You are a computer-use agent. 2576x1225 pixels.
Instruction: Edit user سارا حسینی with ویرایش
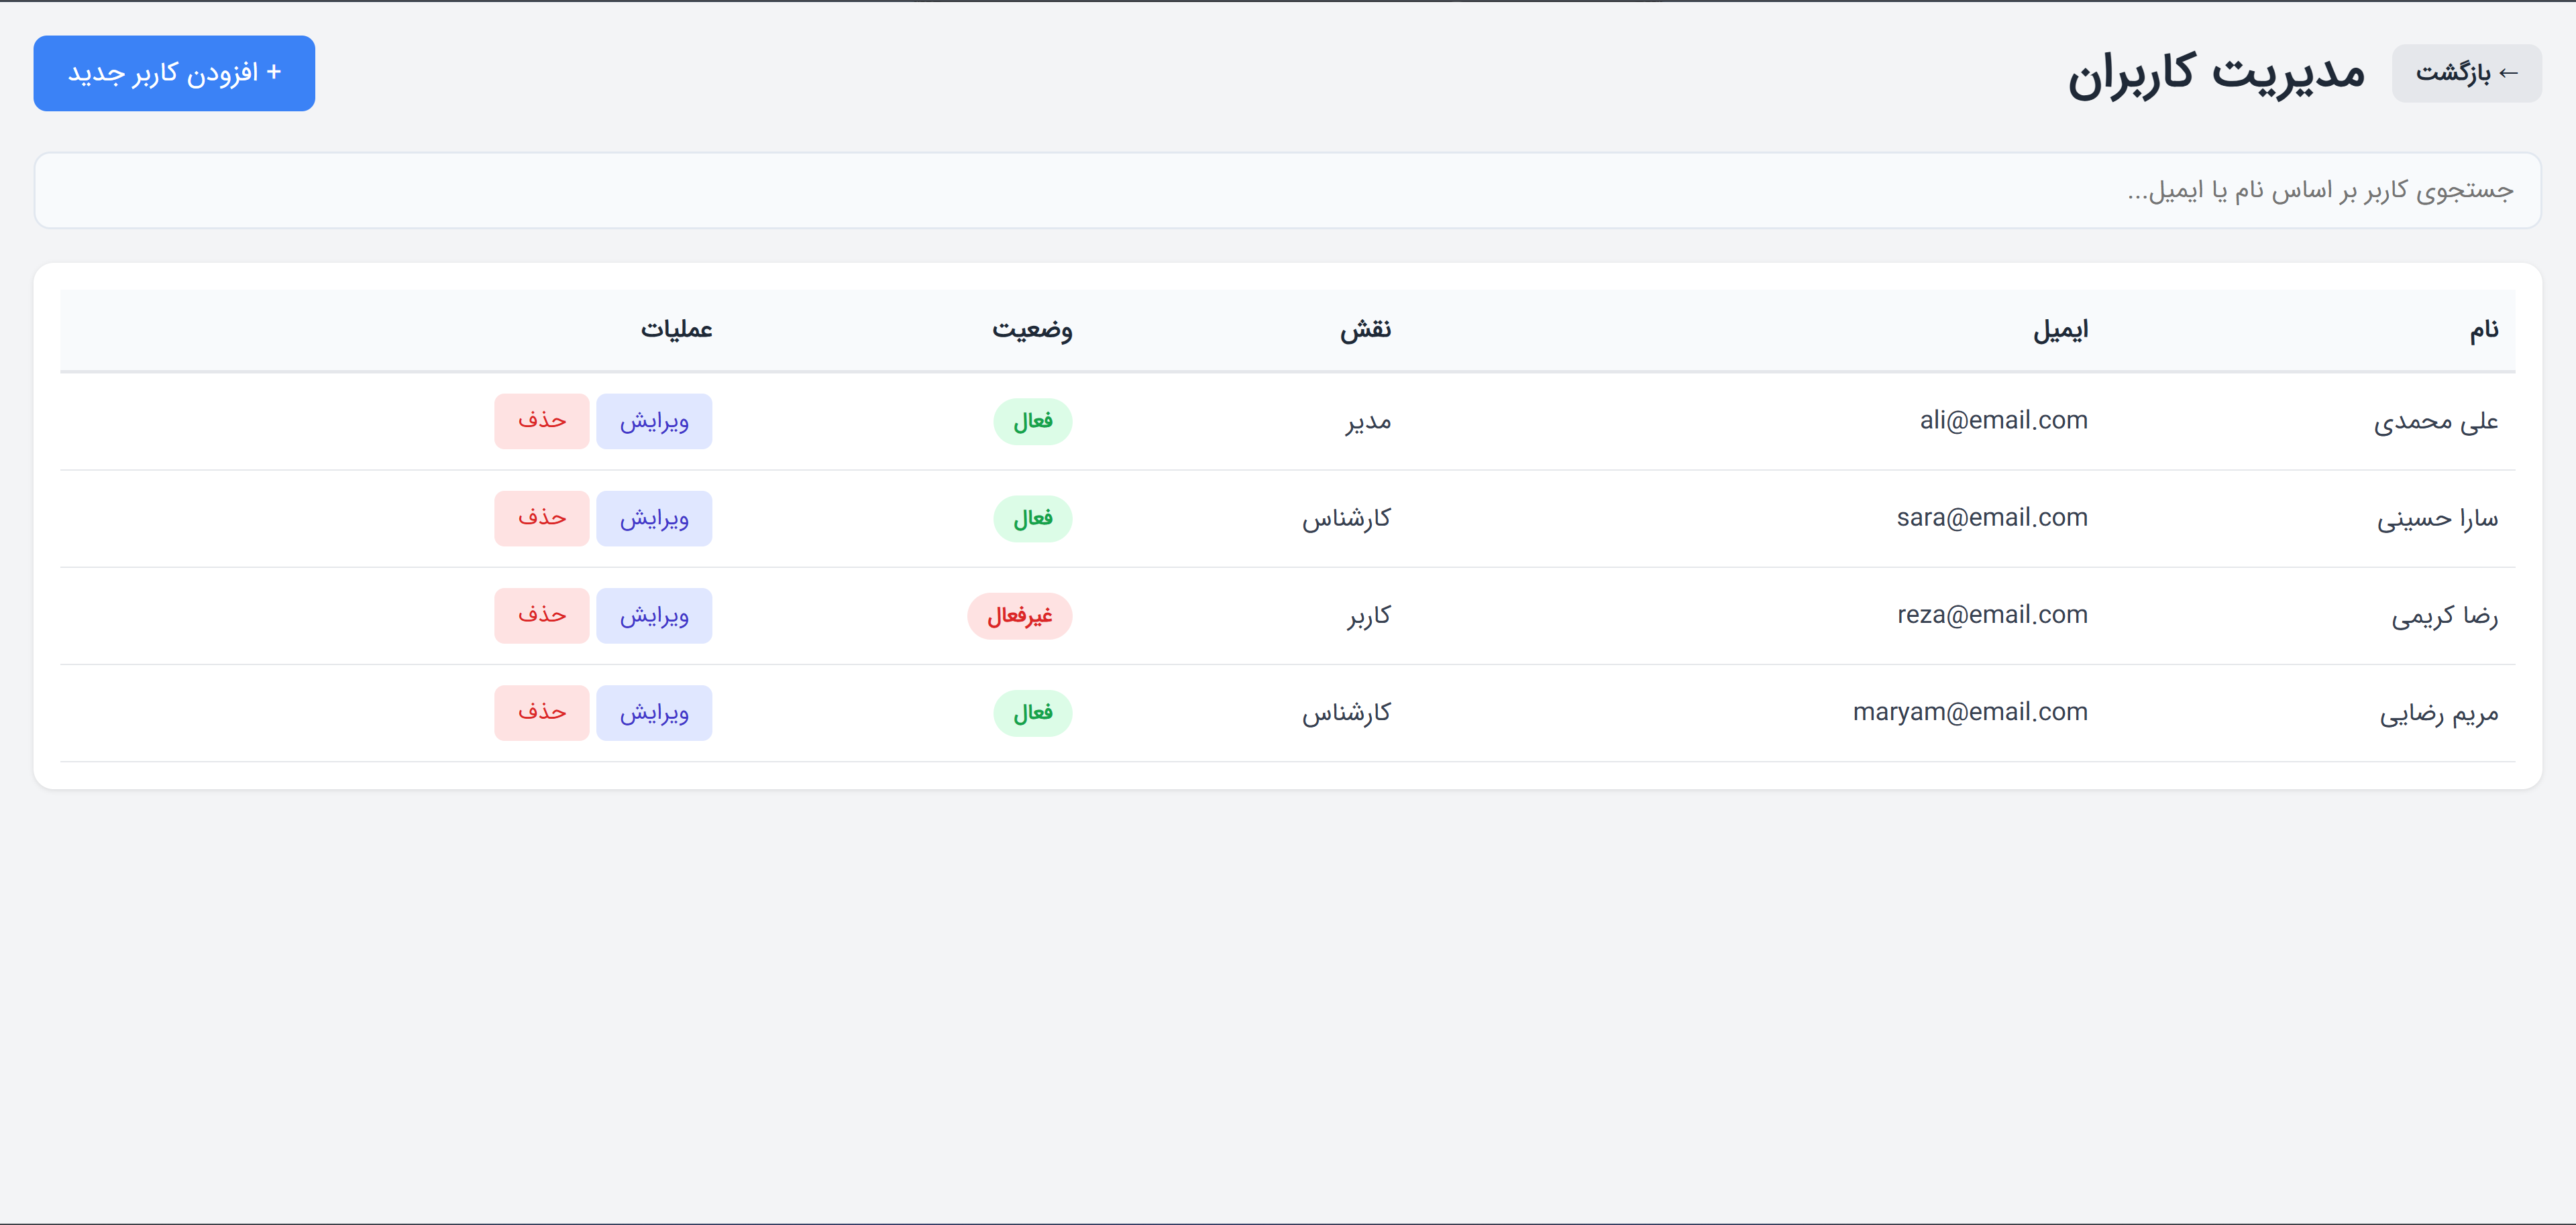point(654,518)
